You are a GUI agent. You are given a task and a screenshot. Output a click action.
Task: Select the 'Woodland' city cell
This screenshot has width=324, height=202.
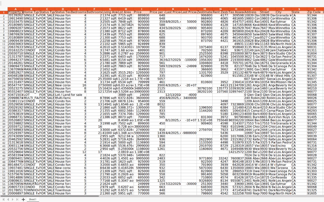click(283, 60)
